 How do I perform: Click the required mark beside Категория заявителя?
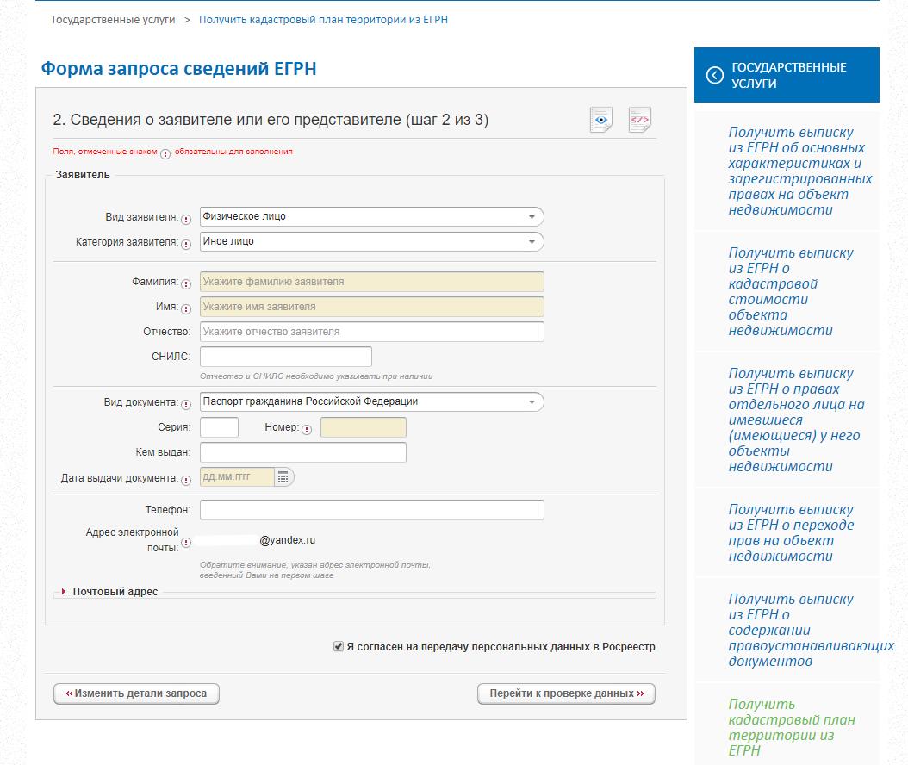click(x=186, y=245)
